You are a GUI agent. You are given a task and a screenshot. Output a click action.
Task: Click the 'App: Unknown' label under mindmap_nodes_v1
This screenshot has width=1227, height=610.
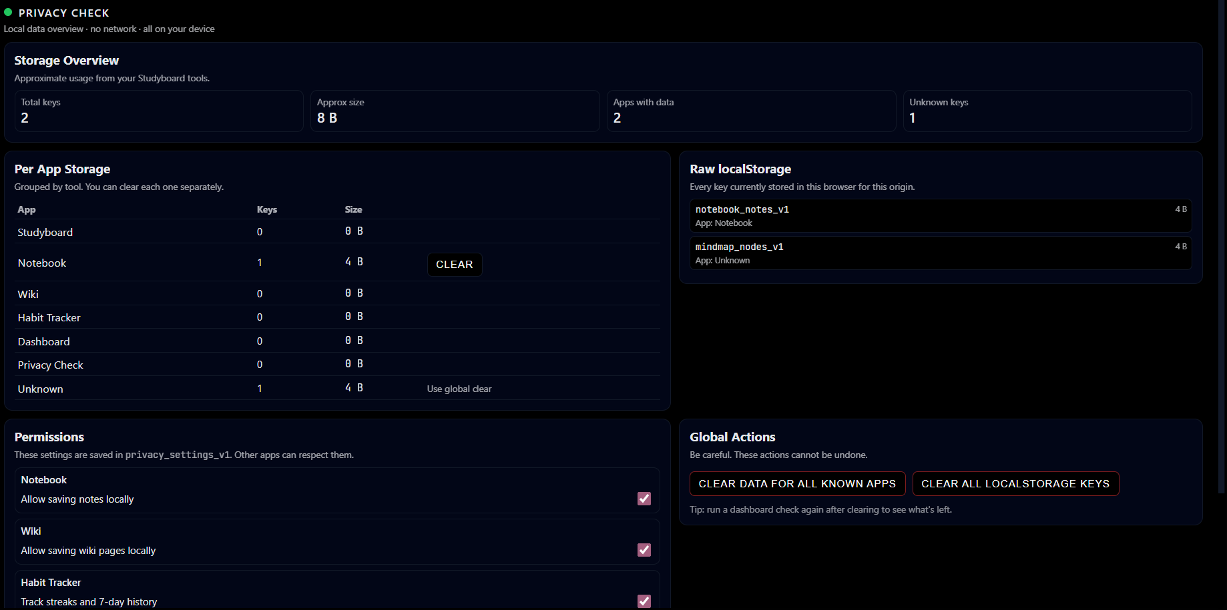pyautogui.click(x=722, y=261)
